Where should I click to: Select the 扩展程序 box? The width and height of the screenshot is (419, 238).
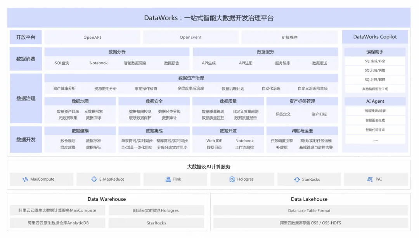click(290, 37)
